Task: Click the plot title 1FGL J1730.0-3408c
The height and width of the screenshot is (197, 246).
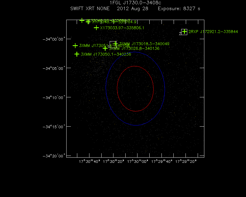Action: click(135, 3)
